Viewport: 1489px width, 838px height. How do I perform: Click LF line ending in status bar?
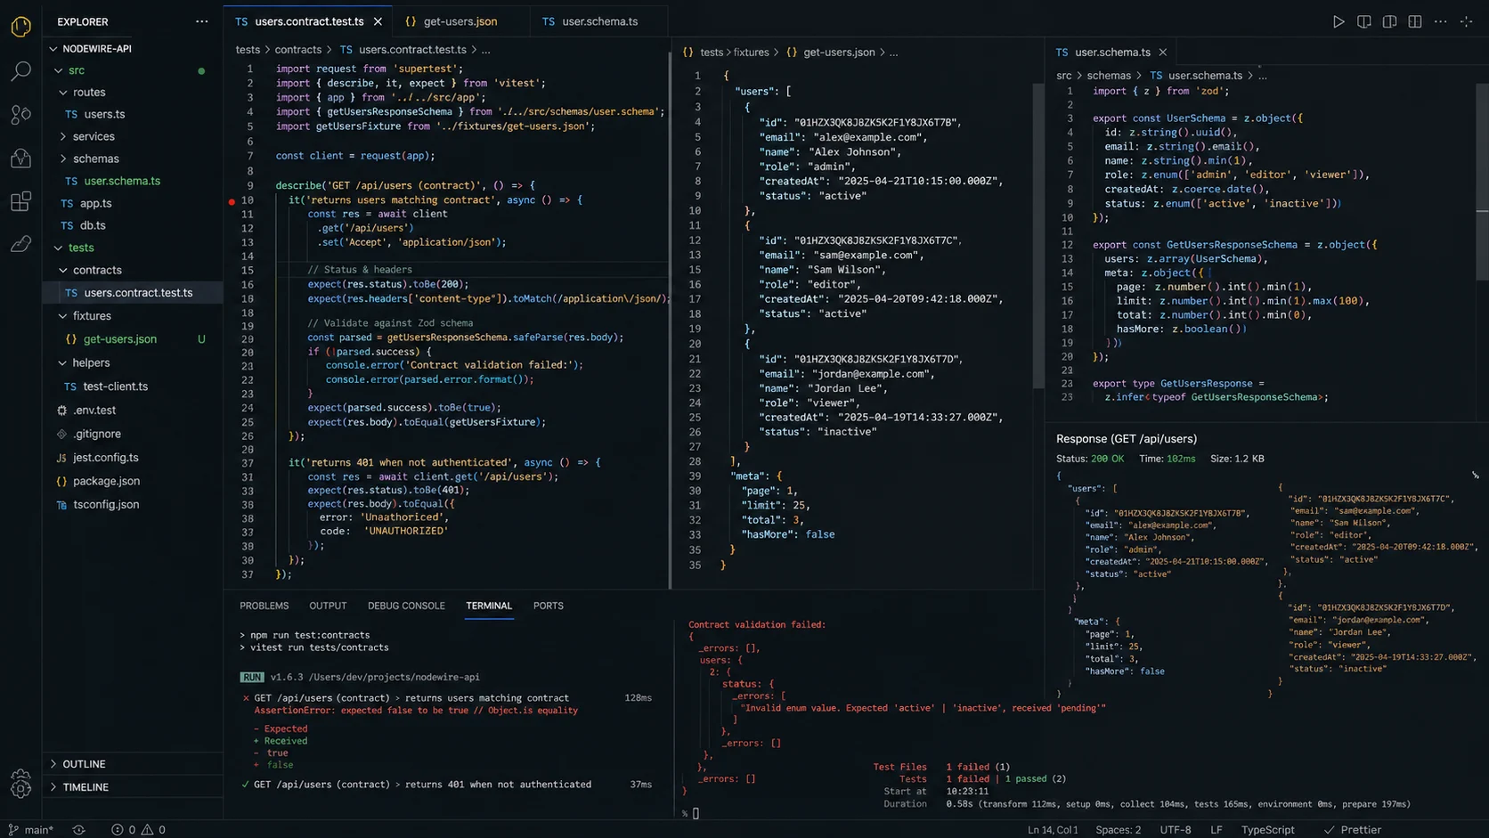(x=1216, y=830)
